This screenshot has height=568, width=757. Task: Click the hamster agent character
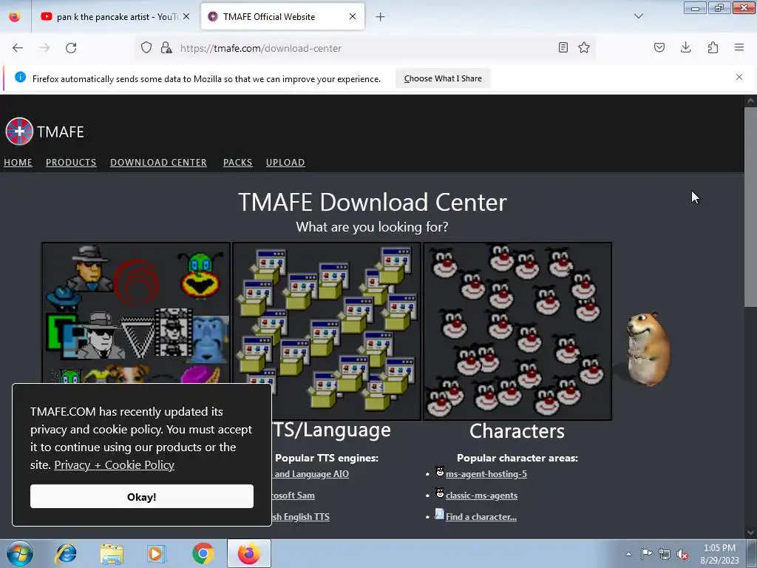click(647, 349)
